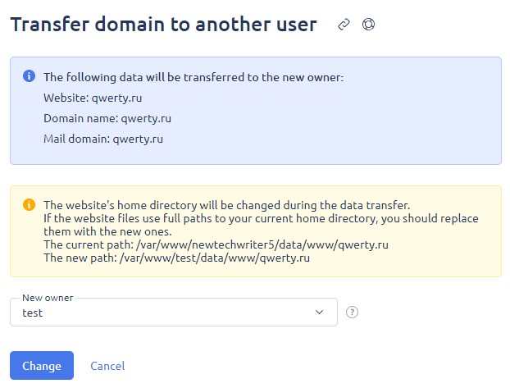The image size is (510, 388).
Task: Click the 'following data will be transferred' sentence
Action: coord(194,77)
